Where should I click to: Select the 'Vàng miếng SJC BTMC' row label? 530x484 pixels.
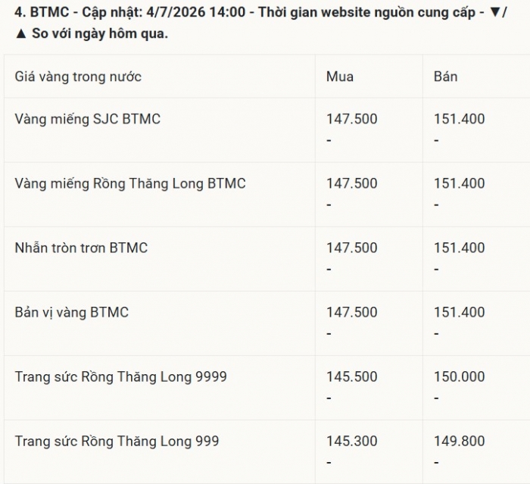88,119
